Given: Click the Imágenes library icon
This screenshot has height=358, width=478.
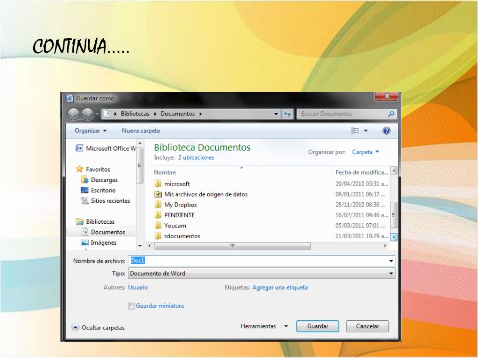Looking at the screenshot, I should point(85,242).
